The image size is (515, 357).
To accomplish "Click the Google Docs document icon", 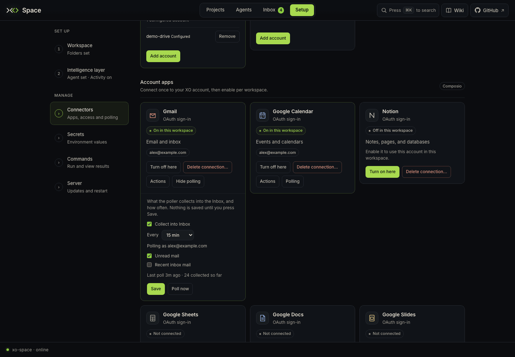I will [x=263, y=318].
